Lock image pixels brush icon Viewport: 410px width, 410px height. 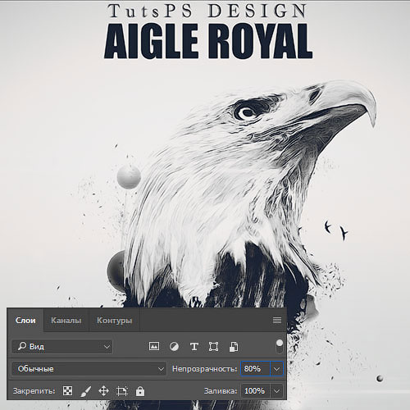click(x=86, y=391)
